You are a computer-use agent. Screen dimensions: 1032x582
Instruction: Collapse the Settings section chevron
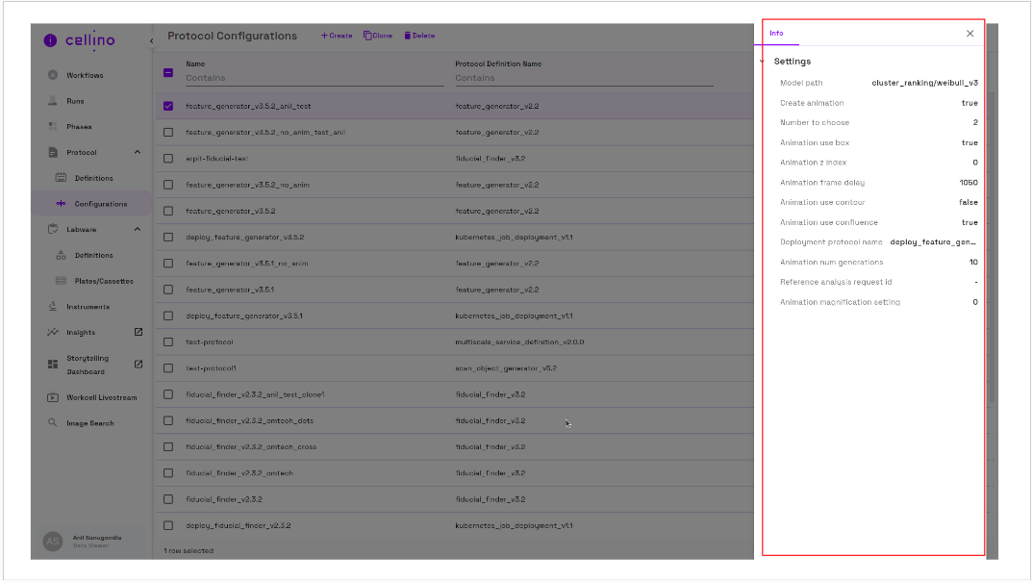point(762,62)
